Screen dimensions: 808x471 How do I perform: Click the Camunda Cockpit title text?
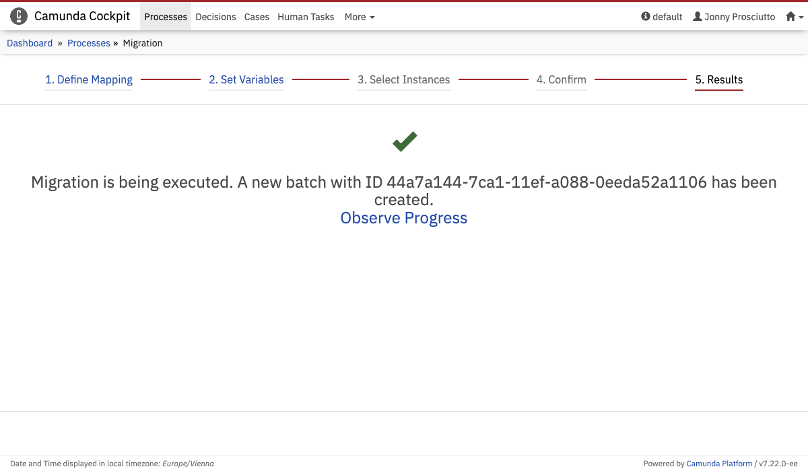coord(82,17)
